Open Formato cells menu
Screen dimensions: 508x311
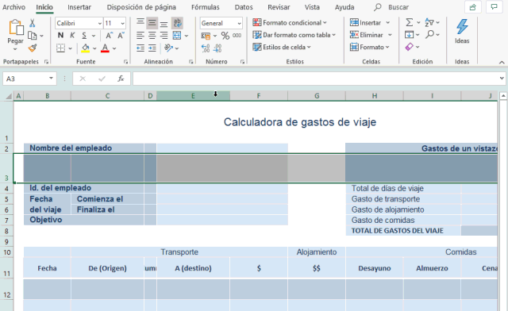370,48
